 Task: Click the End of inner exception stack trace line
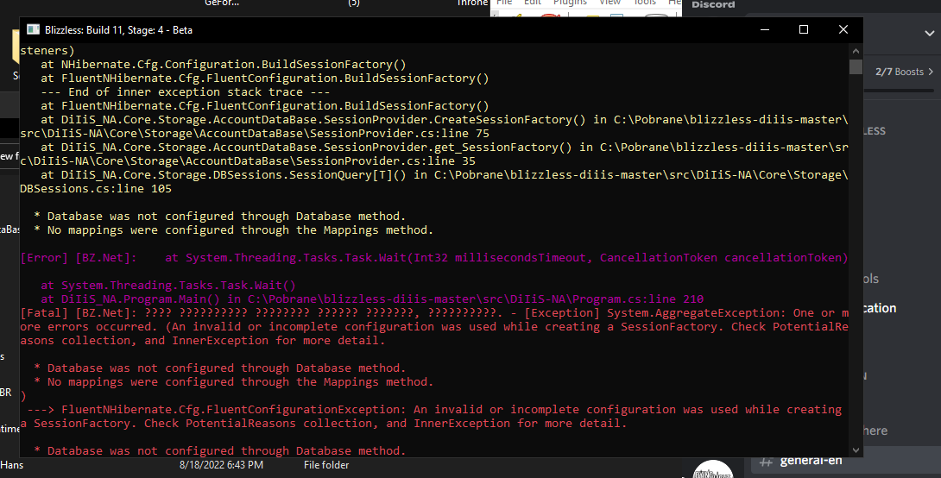pos(186,92)
